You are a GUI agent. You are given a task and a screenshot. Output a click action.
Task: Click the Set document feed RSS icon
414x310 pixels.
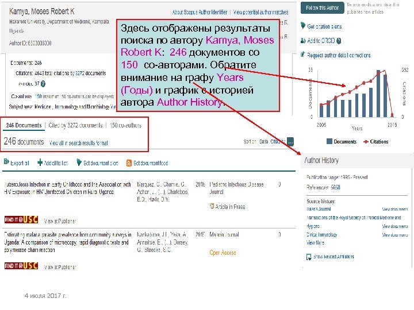(129, 163)
